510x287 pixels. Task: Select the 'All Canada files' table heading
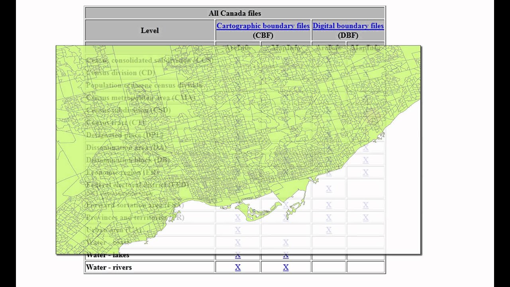point(235,13)
